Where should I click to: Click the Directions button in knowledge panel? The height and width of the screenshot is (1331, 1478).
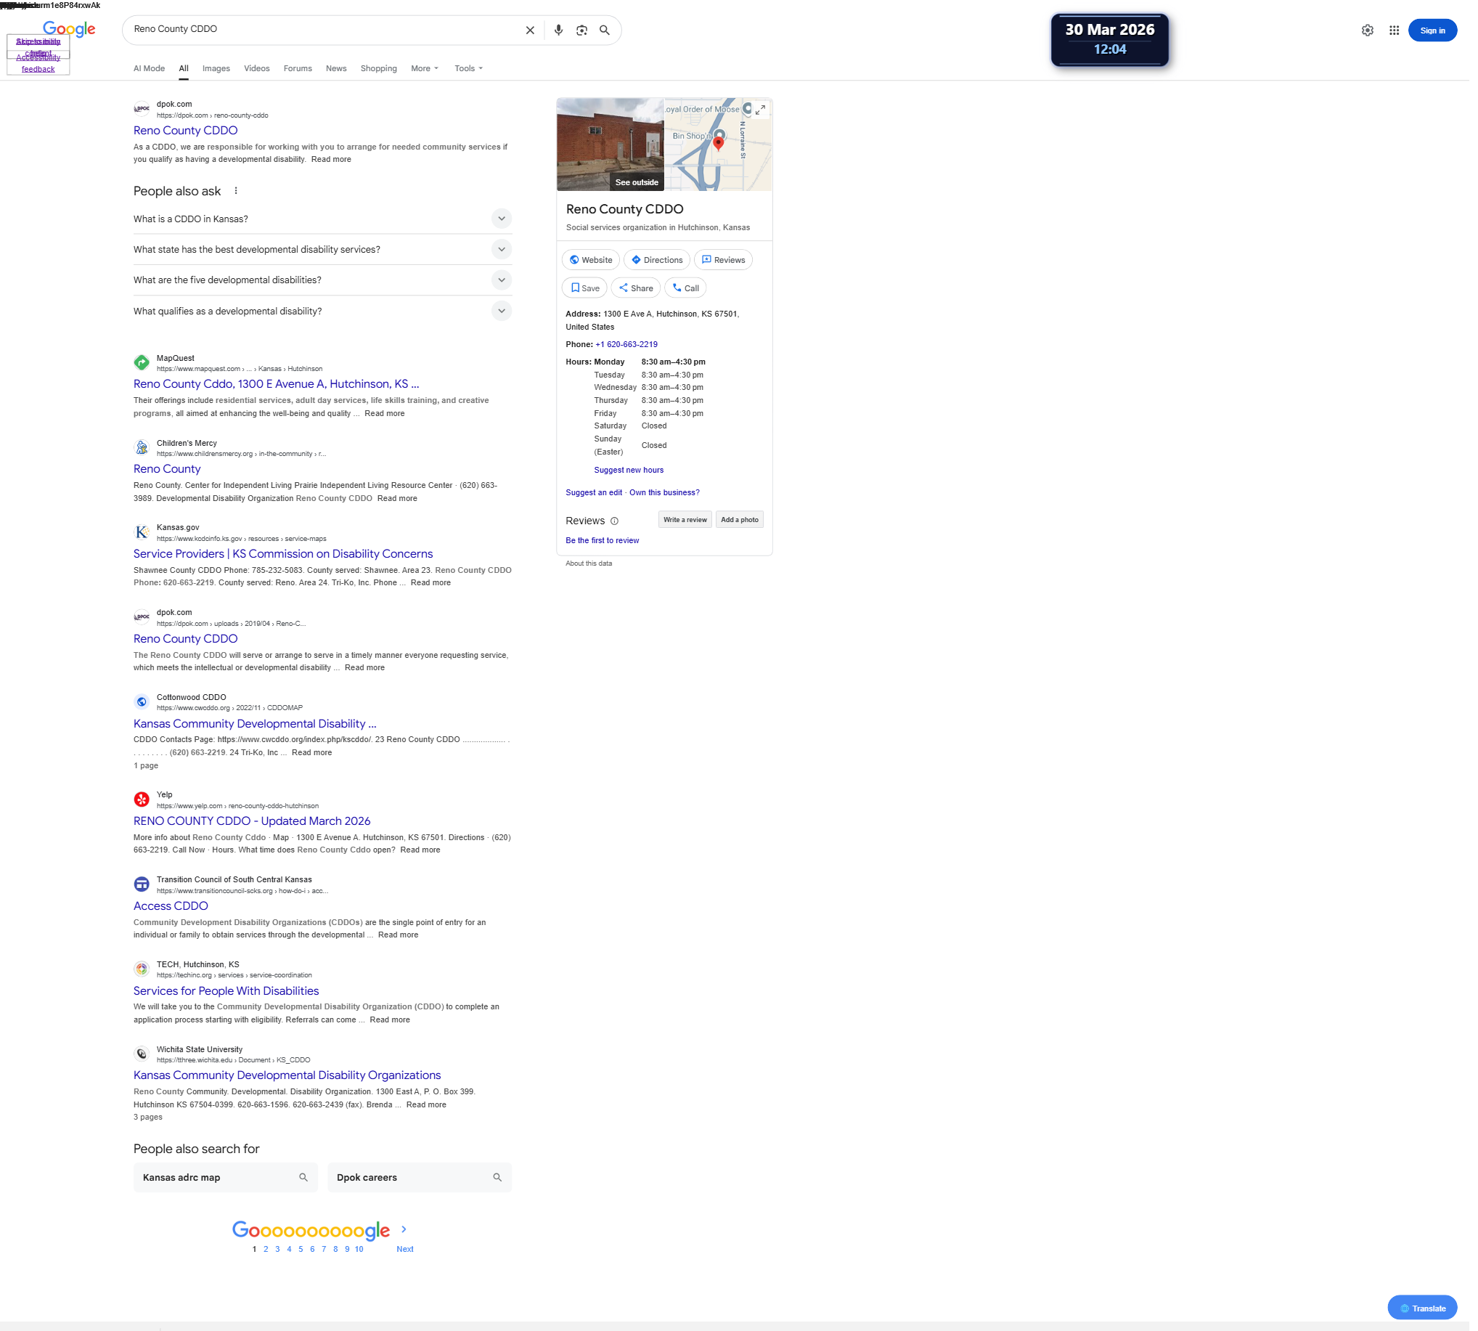(x=656, y=260)
